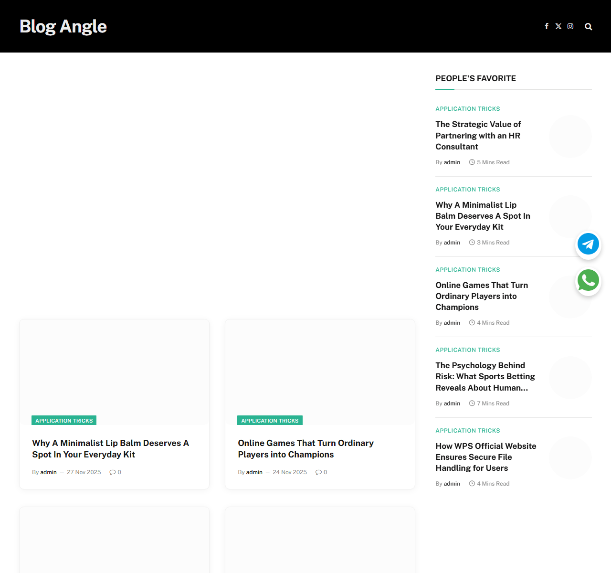
Task: Click the search magnifier icon
Action: click(589, 27)
